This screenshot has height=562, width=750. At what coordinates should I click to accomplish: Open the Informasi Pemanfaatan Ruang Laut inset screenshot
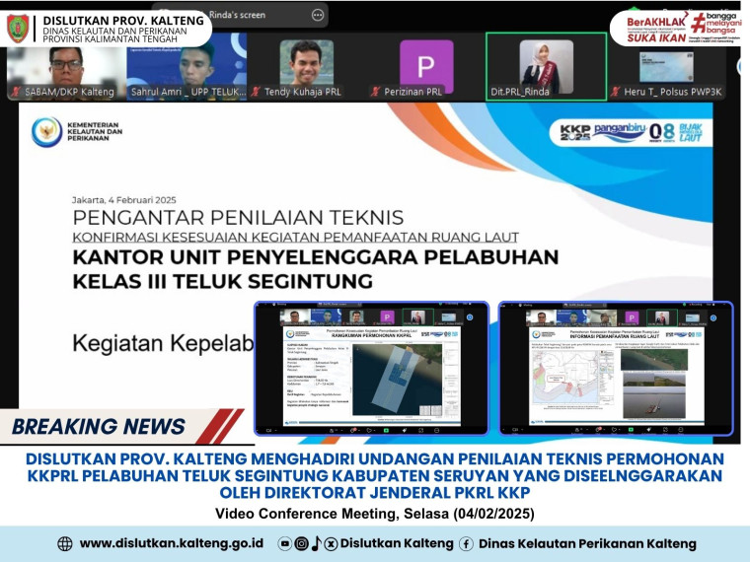click(616, 369)
